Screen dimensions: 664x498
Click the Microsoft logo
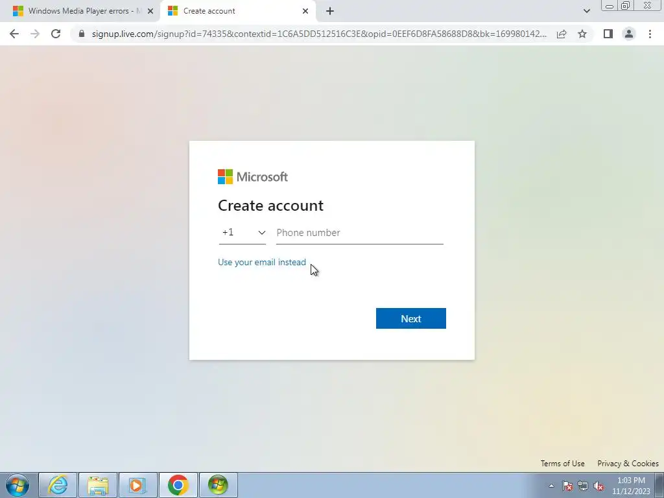pyautogui.click(x=253, y=176)
